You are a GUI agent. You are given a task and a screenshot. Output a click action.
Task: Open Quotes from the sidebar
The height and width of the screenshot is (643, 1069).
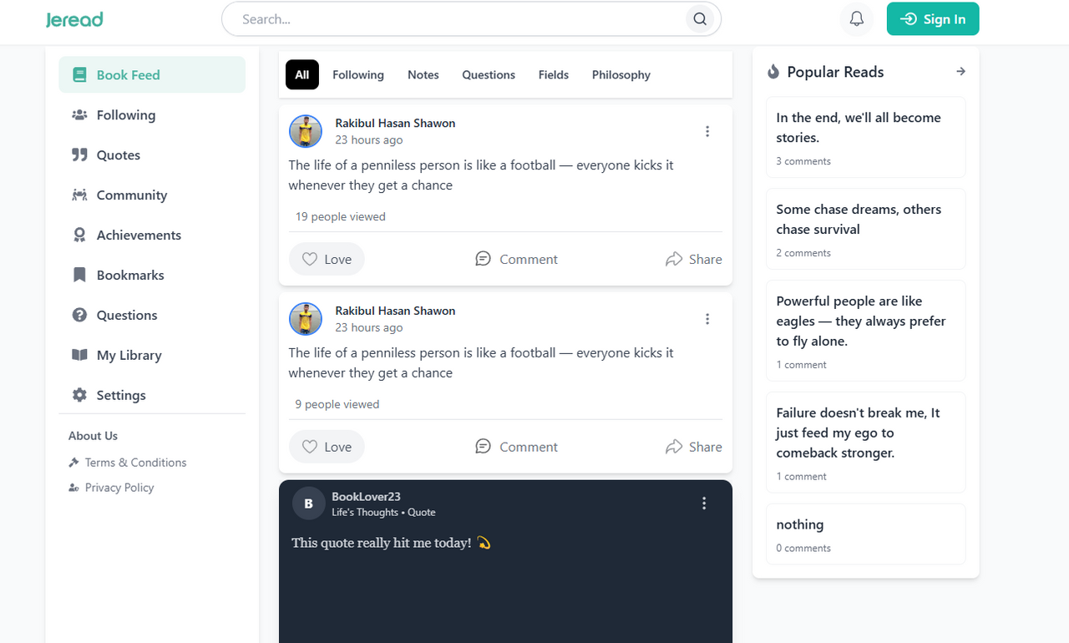click(x=118, y=155)
